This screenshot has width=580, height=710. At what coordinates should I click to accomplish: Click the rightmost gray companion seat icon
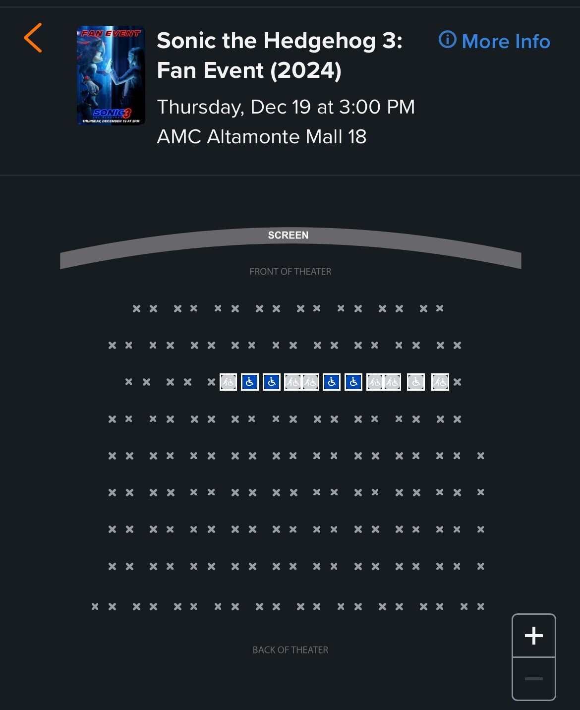point(440,382)
